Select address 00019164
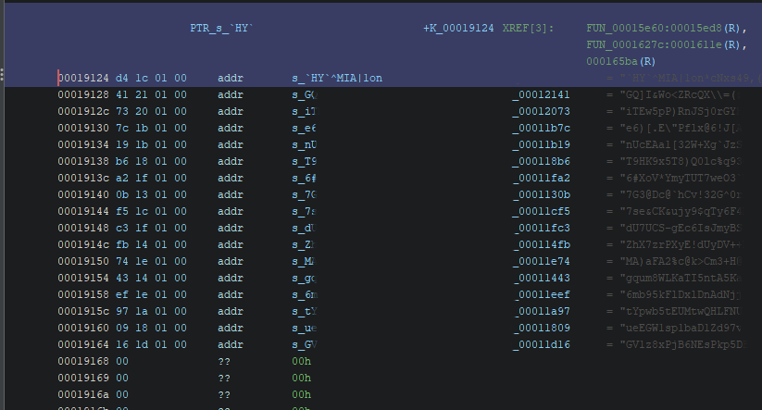The height and width of the screenshot is (410, 762). (x=83, y=344)
